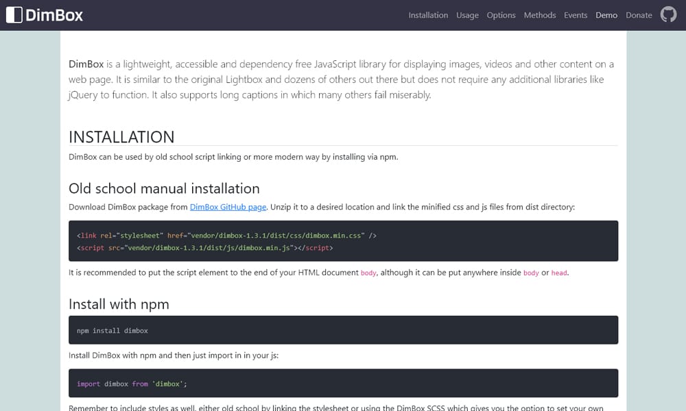Click the 'Install DimBox with npm' sentence
686x411 pixels.
coord(174,356)
